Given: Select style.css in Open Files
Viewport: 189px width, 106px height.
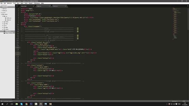Looking at the screenshot, I should (x=4, y=9).
